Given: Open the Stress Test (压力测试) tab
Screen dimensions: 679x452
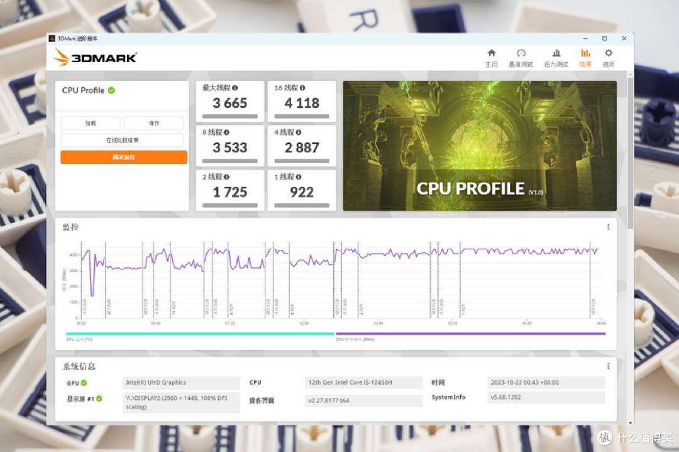Looking at the screenshot, I should (556, 58).
